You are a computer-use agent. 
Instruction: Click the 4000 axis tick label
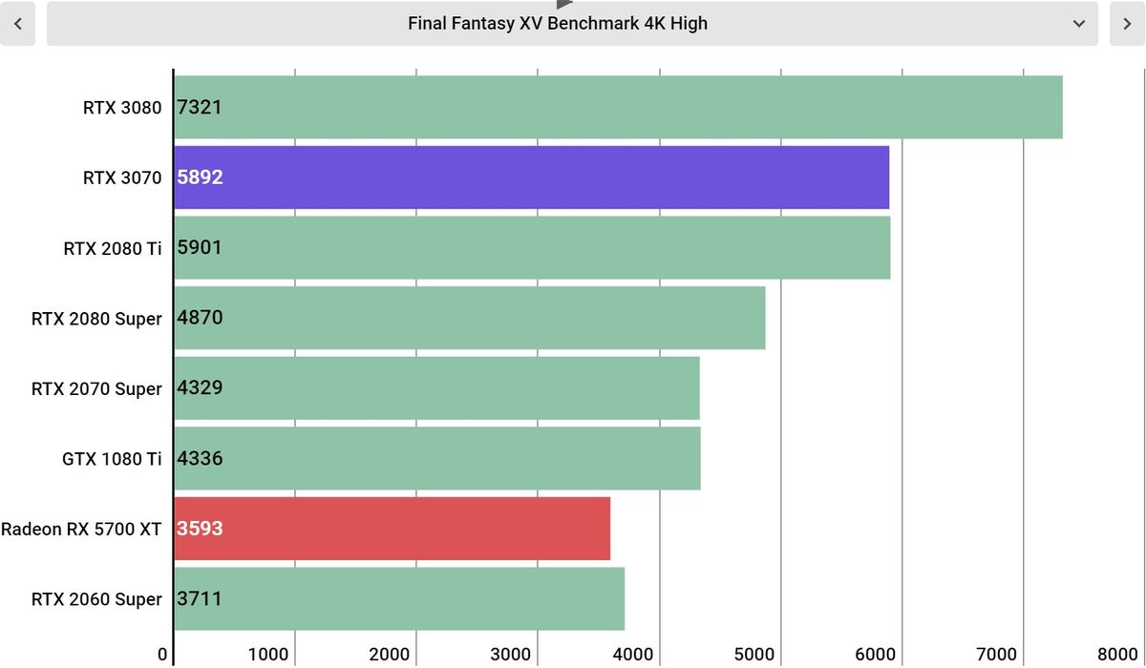click(x=633, y=655)
